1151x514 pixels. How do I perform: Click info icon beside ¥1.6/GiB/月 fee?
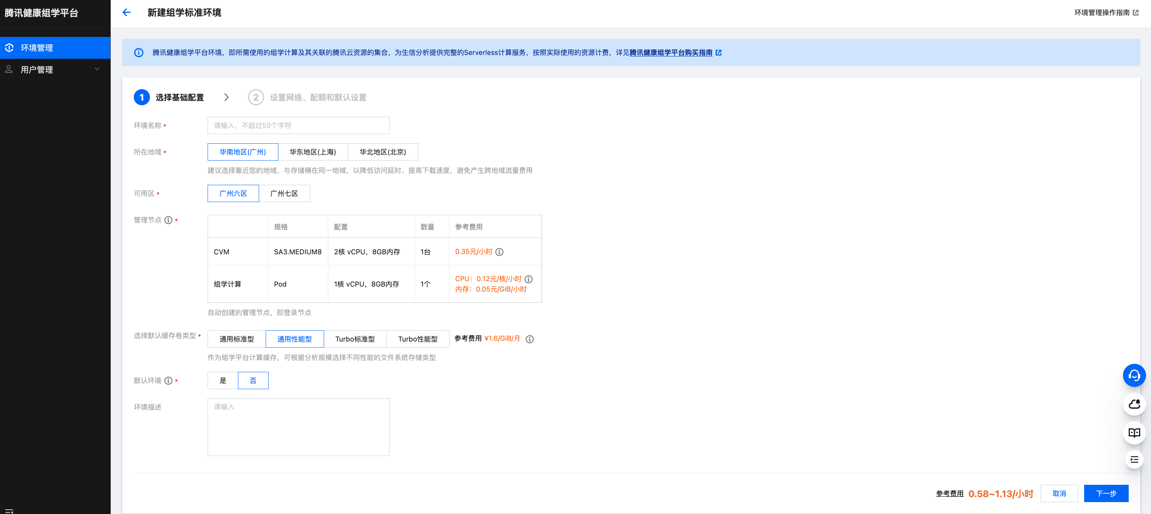[529, 339]
